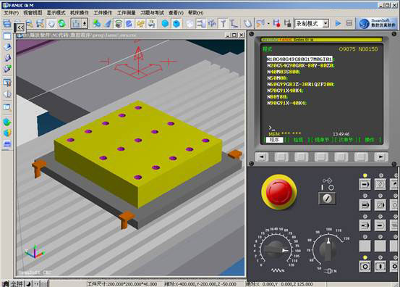Click the spindle speed override knob

click(x=328, y=249)
